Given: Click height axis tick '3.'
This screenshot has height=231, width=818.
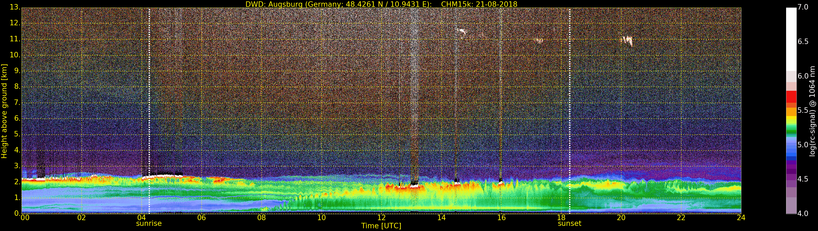Looking at the screenshot, I should pyautogui.click(x=17, y=166).
